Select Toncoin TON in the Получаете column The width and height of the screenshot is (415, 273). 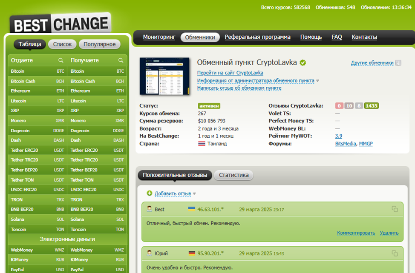tap(97, 230)
